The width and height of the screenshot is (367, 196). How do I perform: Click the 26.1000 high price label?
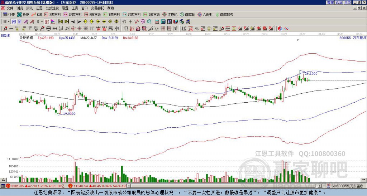click(x=311, y=74)
